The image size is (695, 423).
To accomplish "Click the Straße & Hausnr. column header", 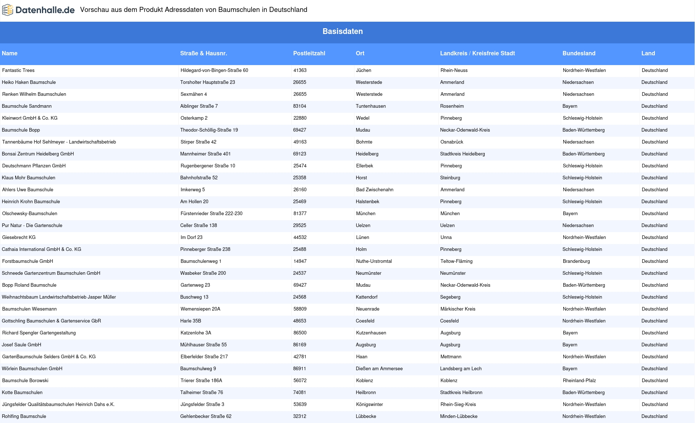I will click(x=204, y=54).
